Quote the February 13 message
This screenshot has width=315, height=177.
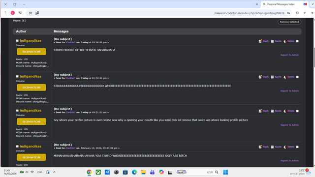point(276,147)
